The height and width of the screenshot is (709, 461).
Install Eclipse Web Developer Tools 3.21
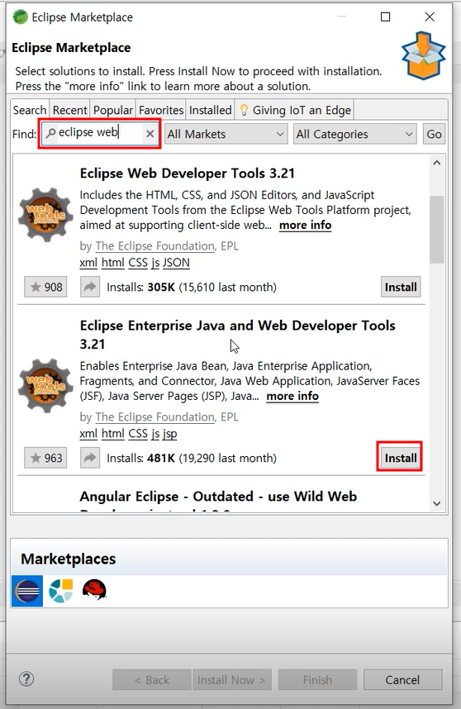click(401, 287)
